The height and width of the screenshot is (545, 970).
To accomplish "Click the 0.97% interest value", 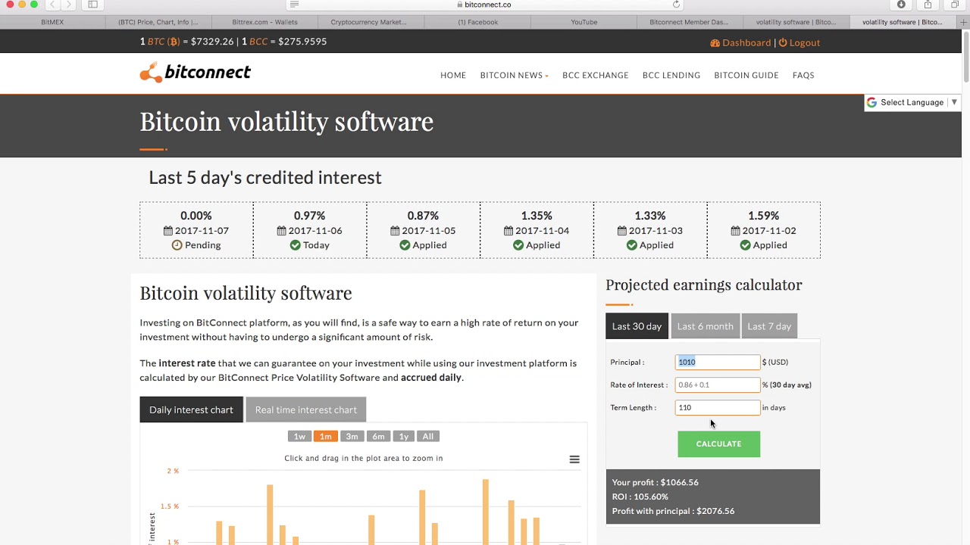I will (309, 216).
